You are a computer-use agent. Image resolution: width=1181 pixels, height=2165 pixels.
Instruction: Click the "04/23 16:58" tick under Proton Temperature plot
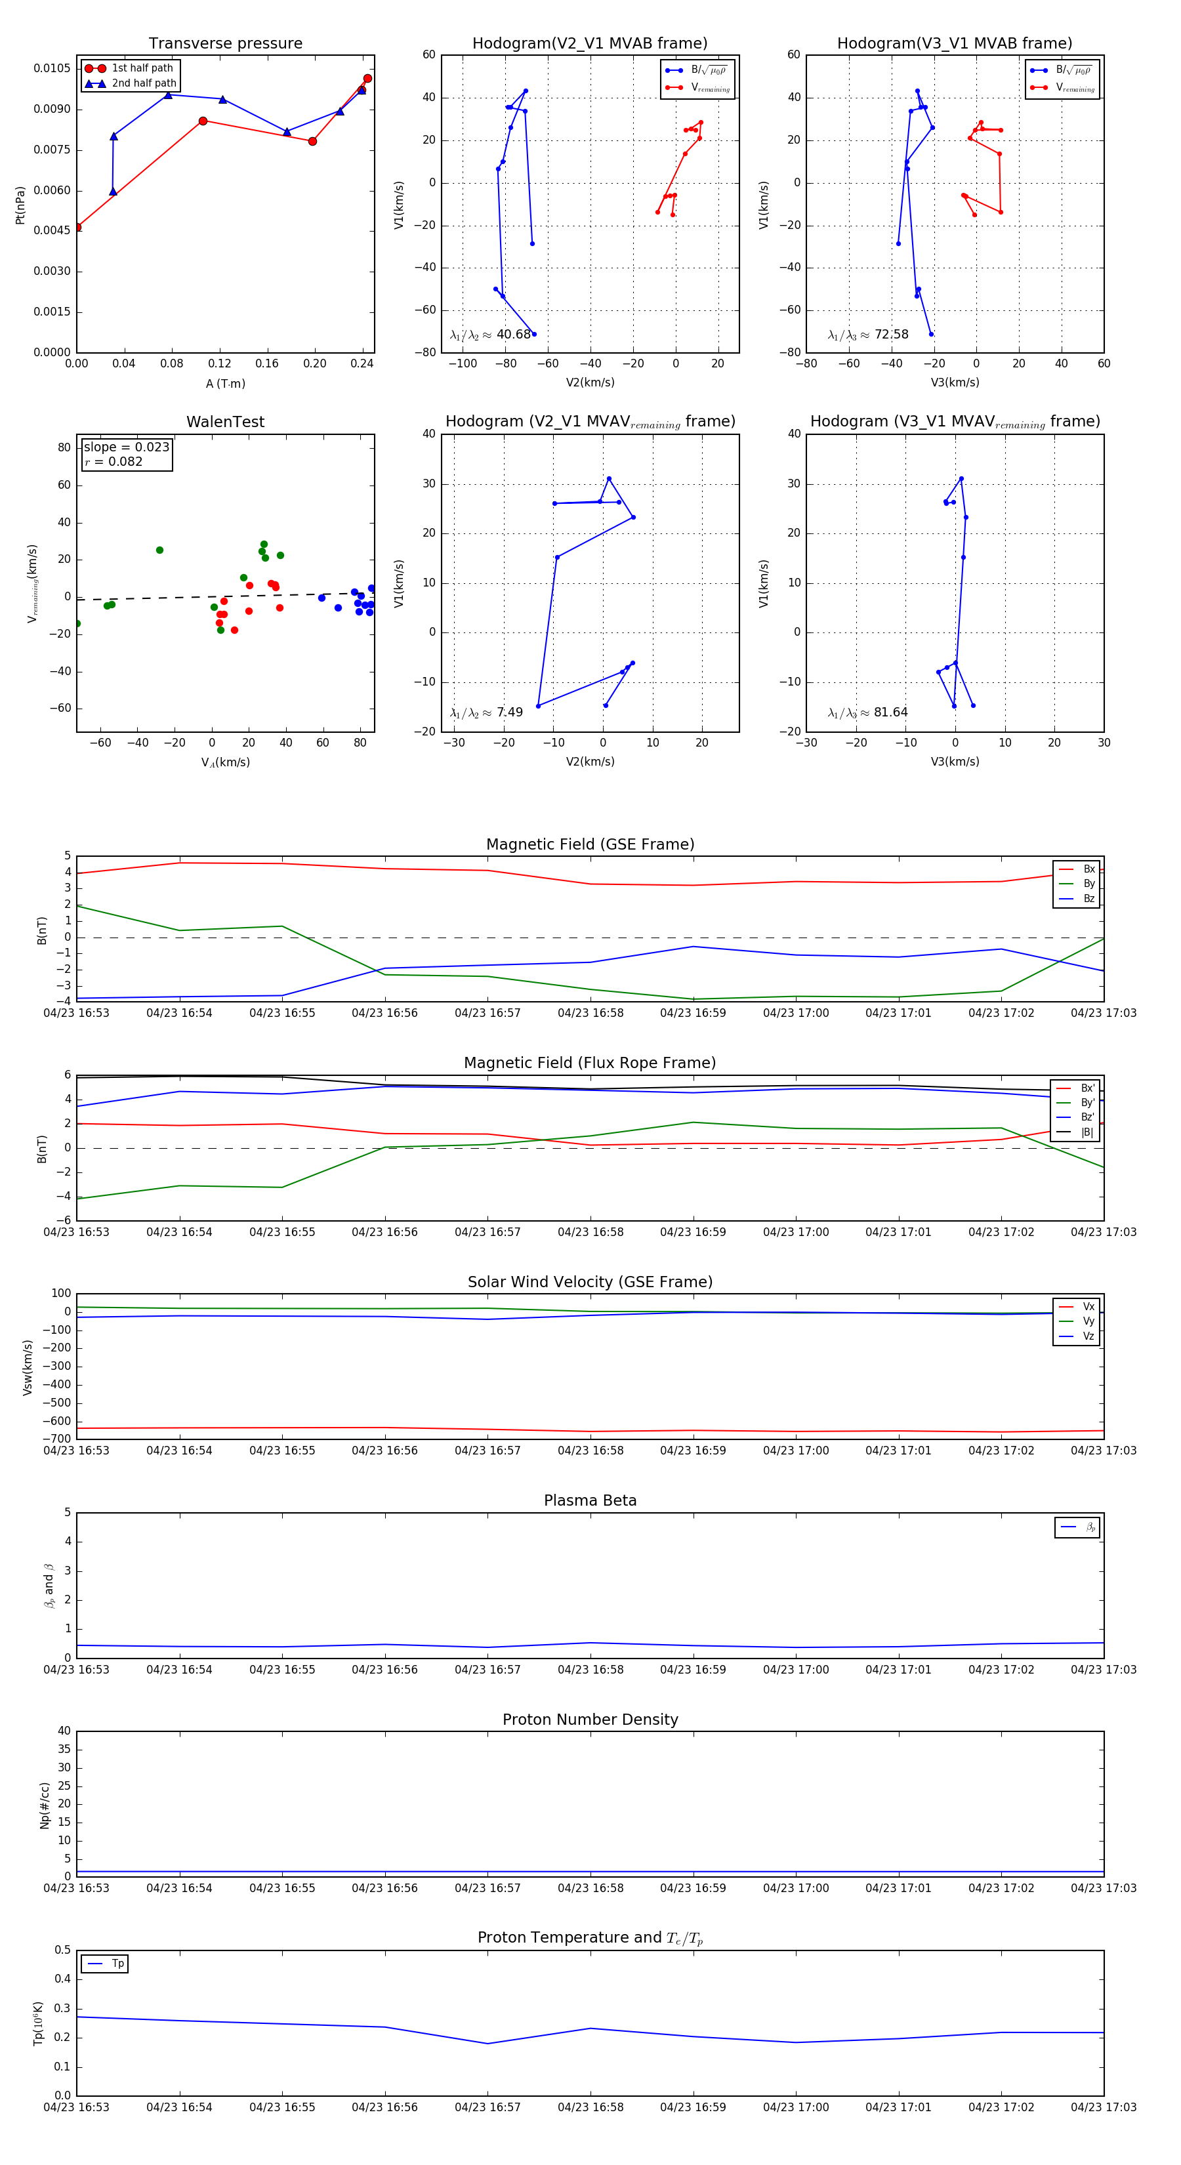(590, 2107)
